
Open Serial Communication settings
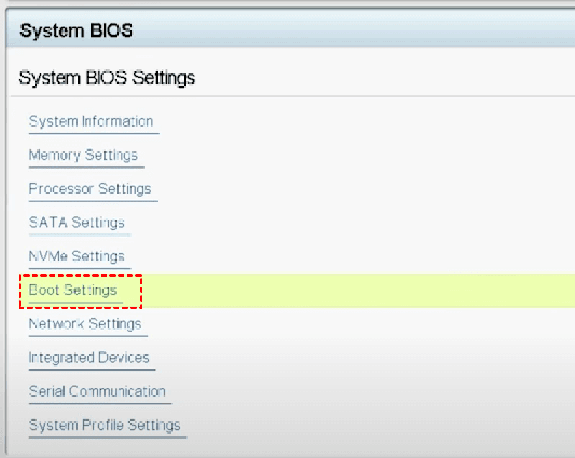click(97, 392)
